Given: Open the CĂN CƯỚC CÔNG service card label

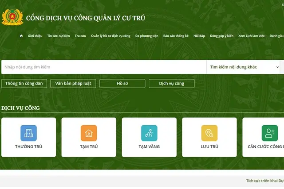Looking at the screenshot, I should pyautogui.click(x=266, y=147).
